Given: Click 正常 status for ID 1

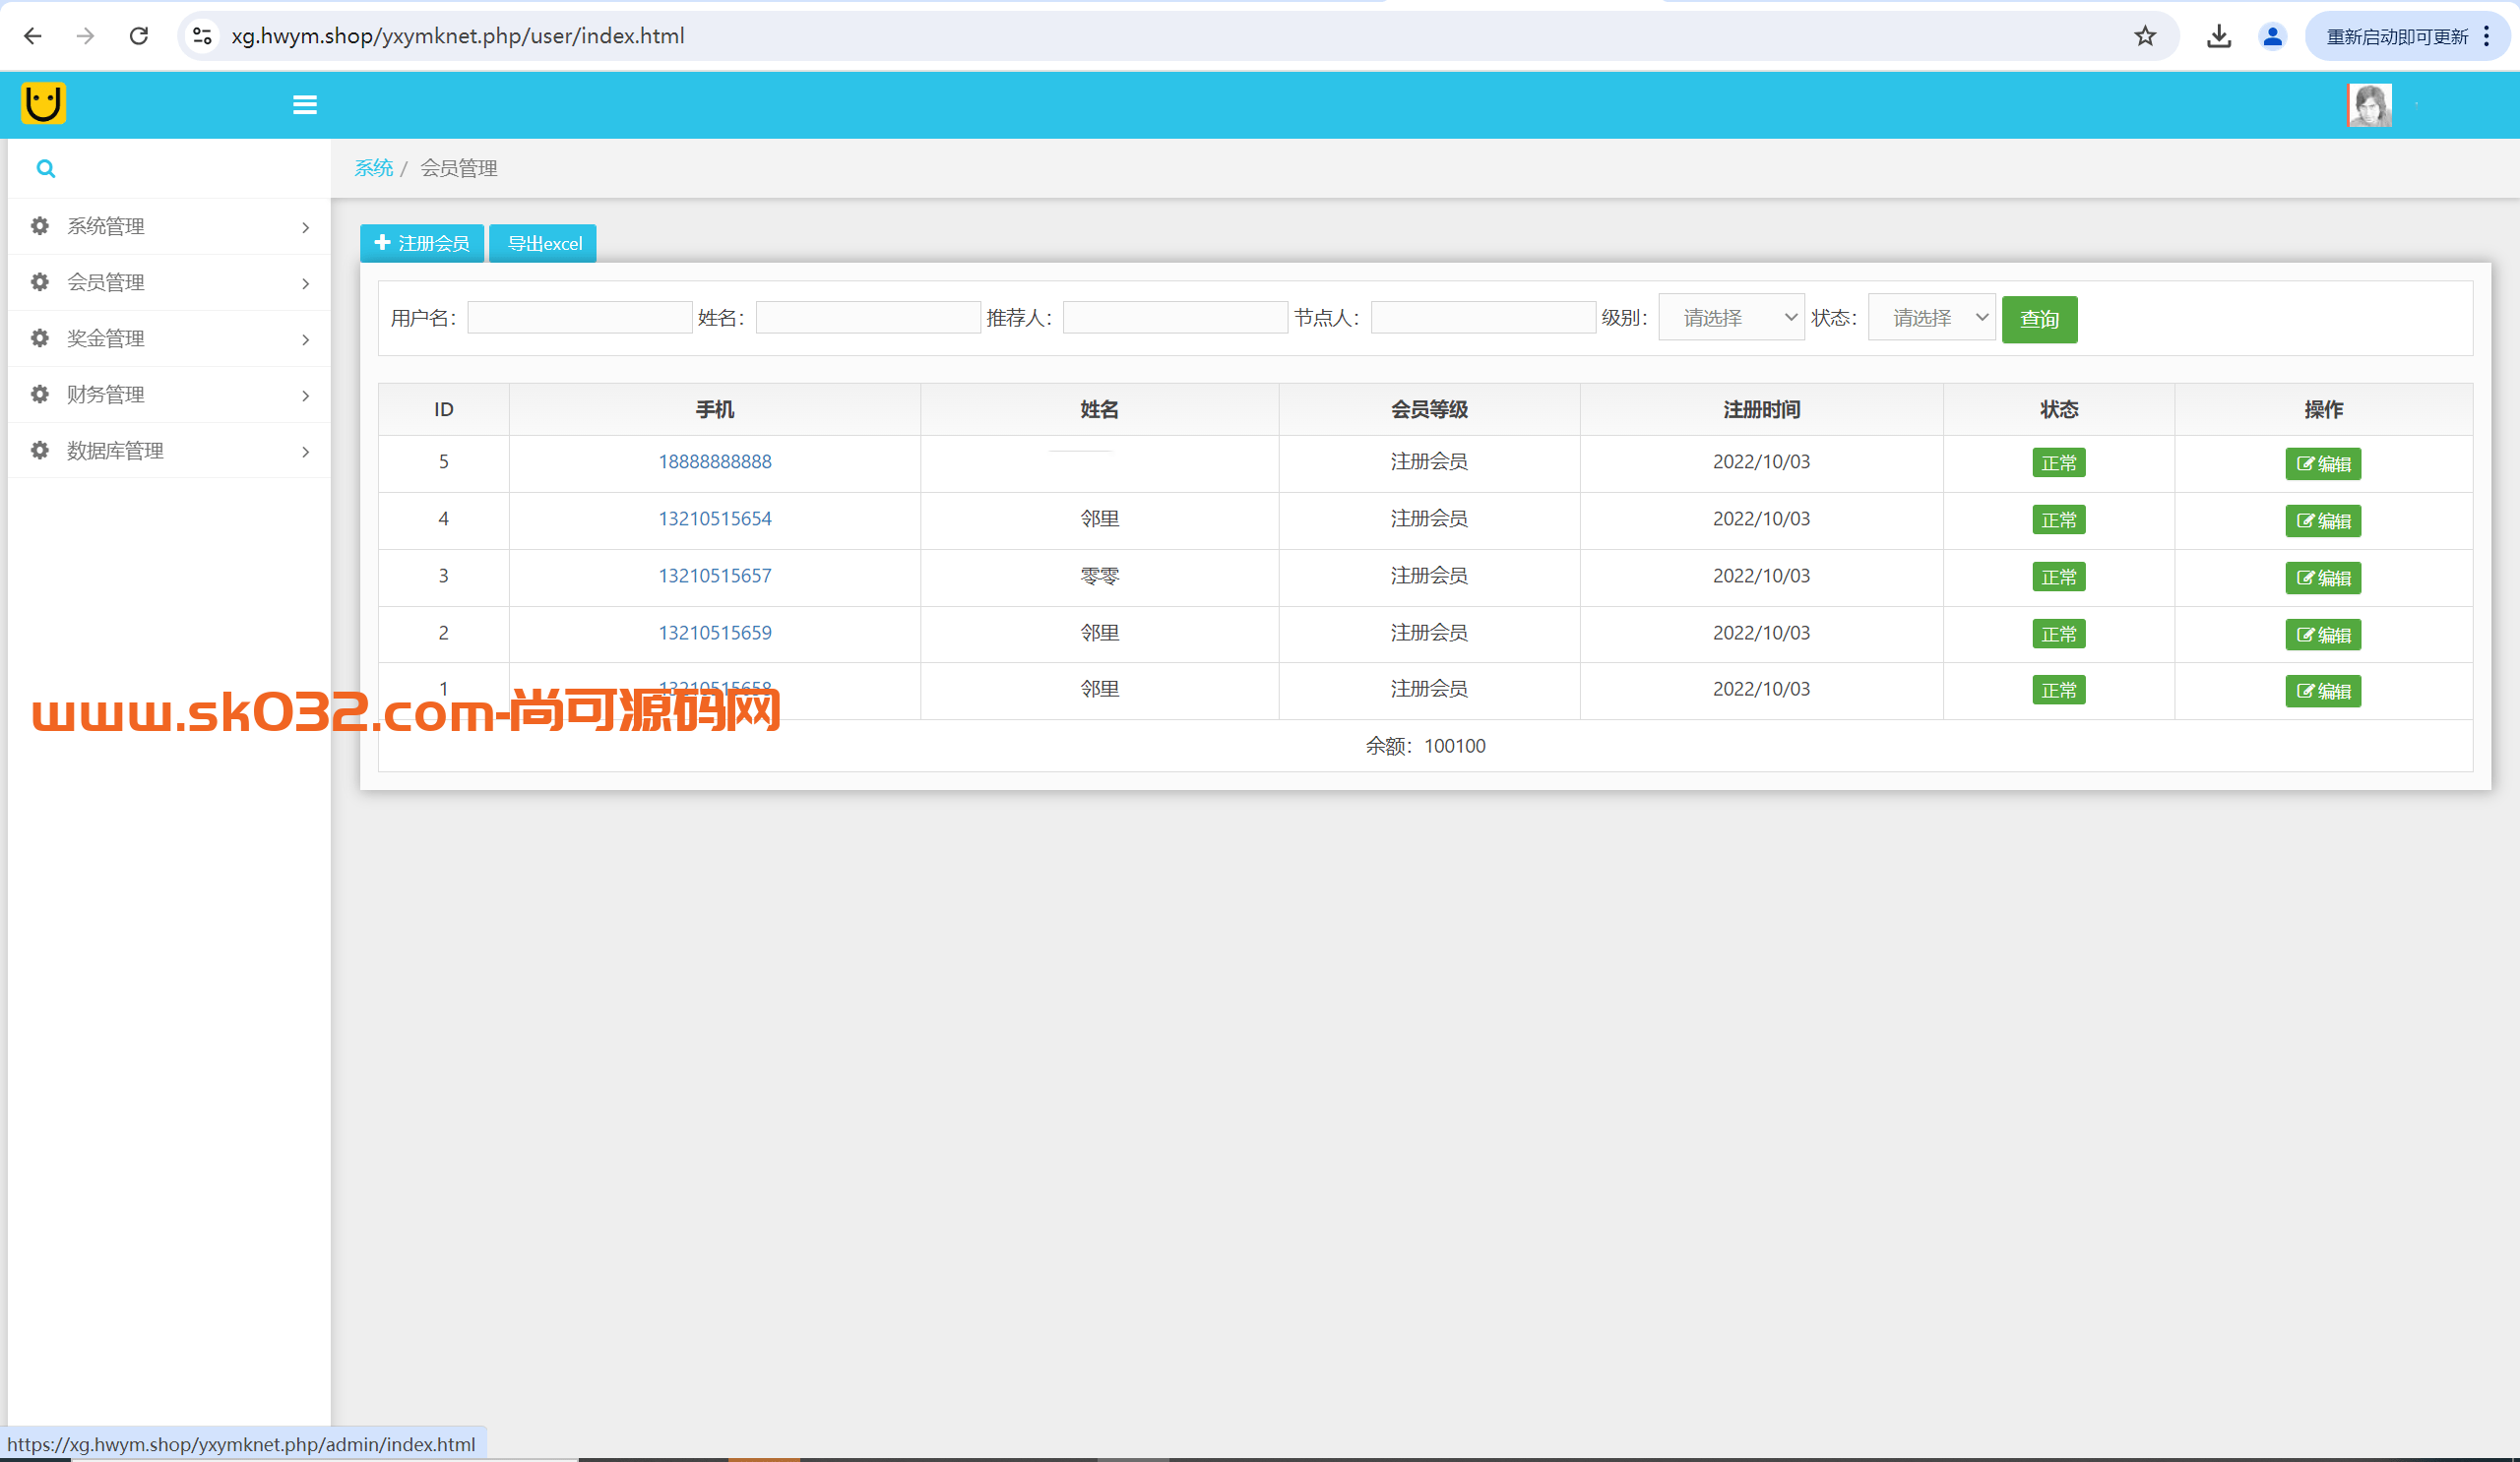Looking at the screenshot, I should click(x=2059, y=691).
